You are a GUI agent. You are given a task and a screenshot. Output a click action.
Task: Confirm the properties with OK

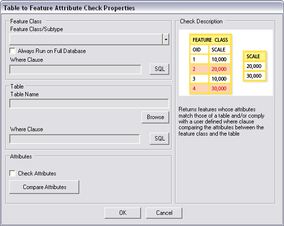pos(123,213)
